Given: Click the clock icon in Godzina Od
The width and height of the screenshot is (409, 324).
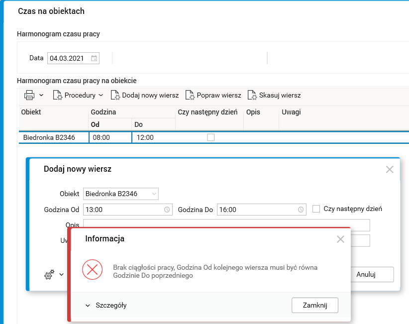Looking at the screenshot, I should (x=167, y=210).
